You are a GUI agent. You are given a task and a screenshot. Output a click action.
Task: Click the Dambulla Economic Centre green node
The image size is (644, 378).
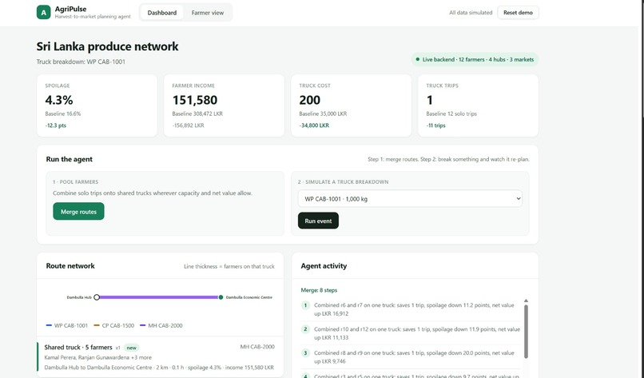pos(221,297)
